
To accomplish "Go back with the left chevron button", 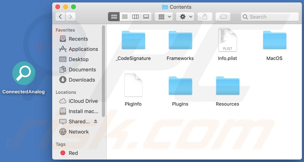I will click(x=60, y=17).
